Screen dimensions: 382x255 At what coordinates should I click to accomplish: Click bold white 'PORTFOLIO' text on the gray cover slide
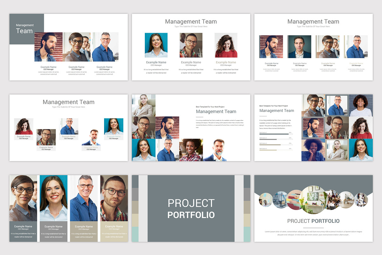click(191, 215)
